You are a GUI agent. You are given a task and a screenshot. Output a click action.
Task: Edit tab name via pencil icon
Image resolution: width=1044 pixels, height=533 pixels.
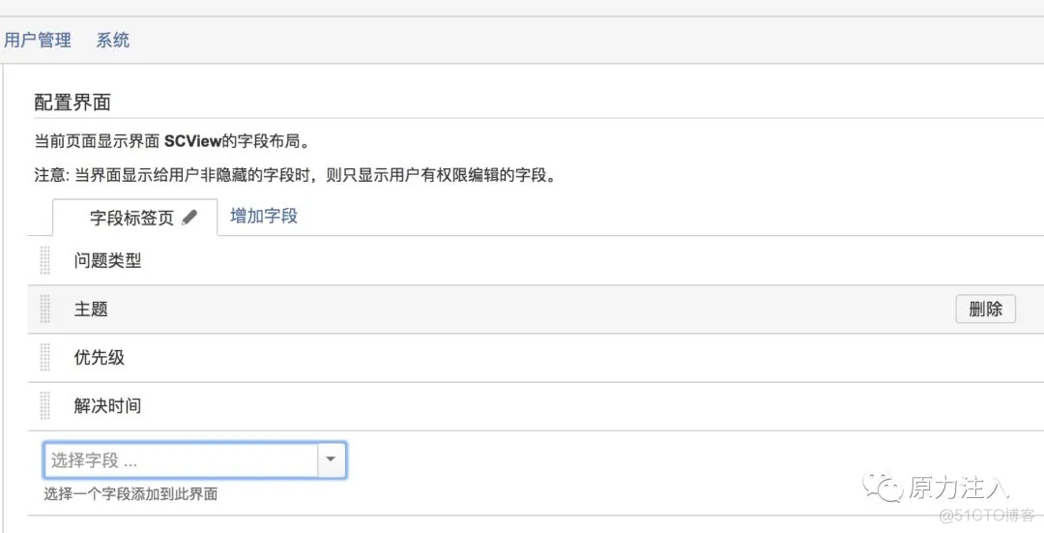(189, 218)
